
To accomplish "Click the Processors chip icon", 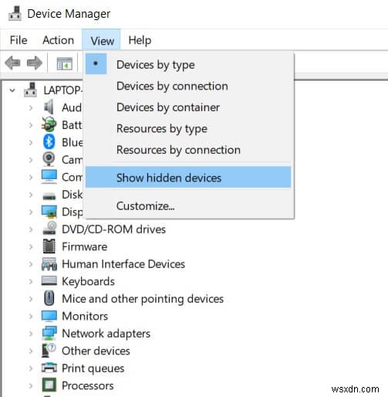I will coord(49,385).
